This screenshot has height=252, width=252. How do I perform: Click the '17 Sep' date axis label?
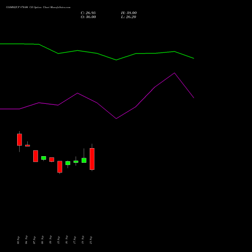click(x=75, y=240)
